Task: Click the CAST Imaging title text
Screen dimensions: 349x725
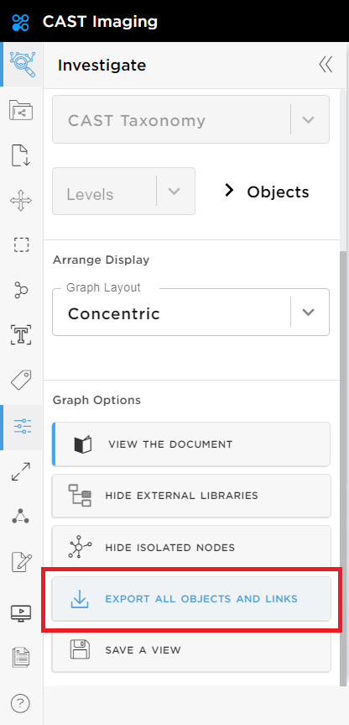Action: tap(100, 22)
